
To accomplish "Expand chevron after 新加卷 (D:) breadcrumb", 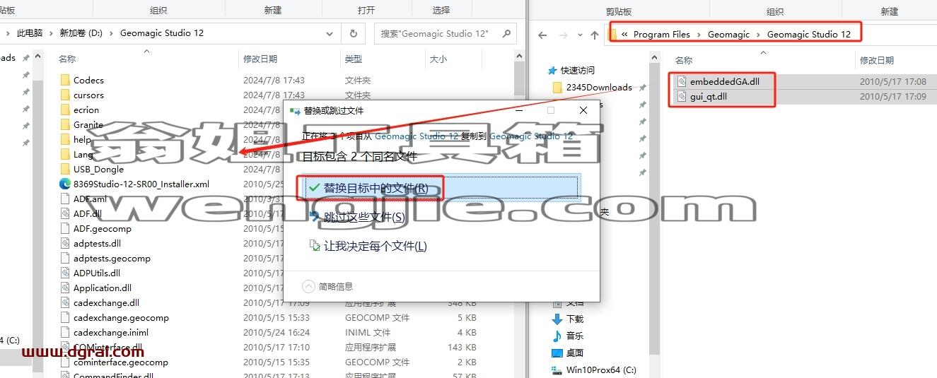I will click(111, 33).
